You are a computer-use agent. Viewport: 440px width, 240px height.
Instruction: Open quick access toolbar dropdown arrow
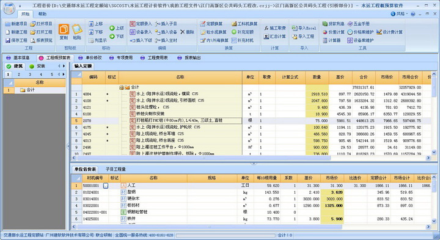[x=20, y=6]
